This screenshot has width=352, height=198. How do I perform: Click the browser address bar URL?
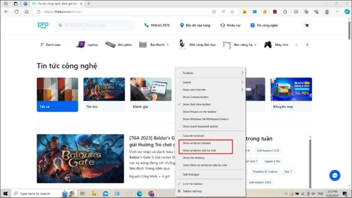point(63,12)
